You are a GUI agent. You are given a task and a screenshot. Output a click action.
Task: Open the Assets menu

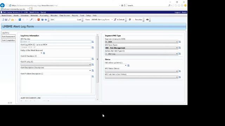pyautogui.click(x=16, y=15)
